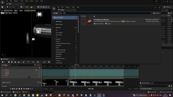173x97 pixels.
Task: Click the clear X in plugin search
Action: click(61, 13)
